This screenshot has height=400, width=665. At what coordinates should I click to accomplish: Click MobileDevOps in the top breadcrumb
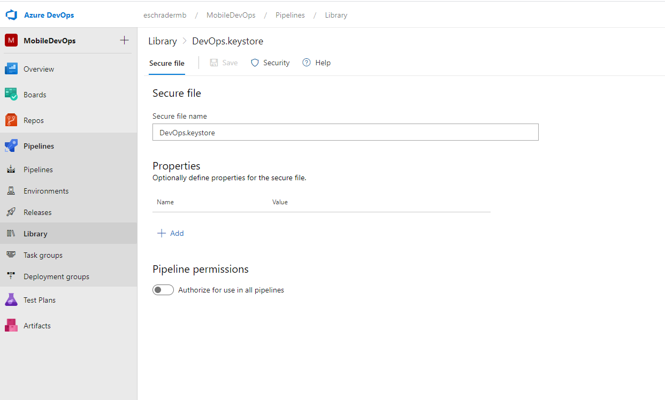[x=231, y=15]
